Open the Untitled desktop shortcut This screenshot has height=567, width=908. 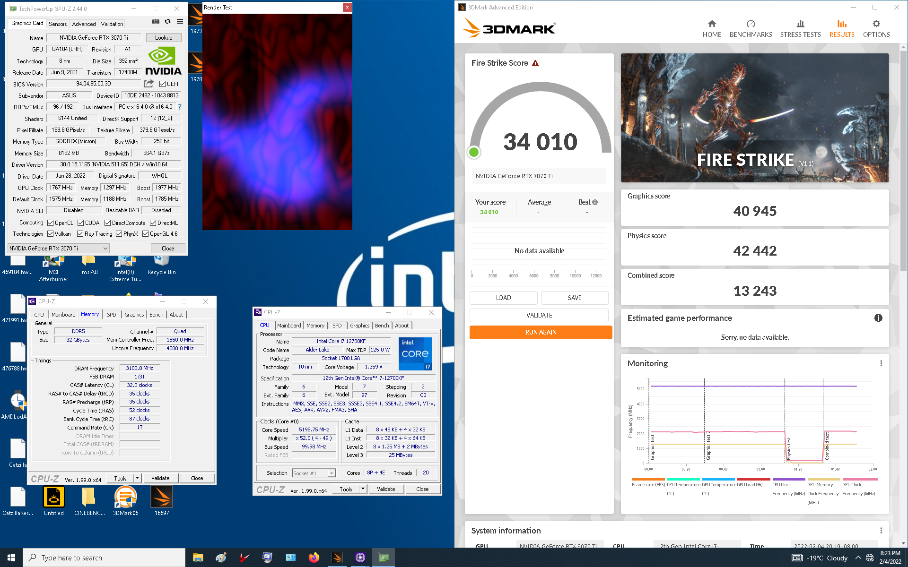click(x=53, y=501)
